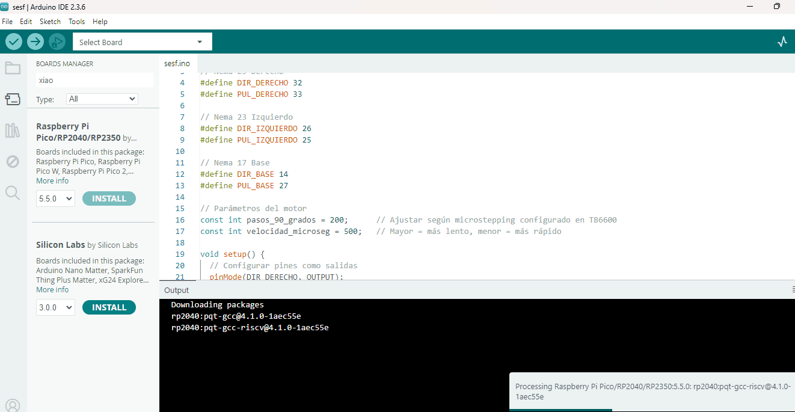
Task: Open the 3.0.0 version dropdown
Action: coord(55,307)
